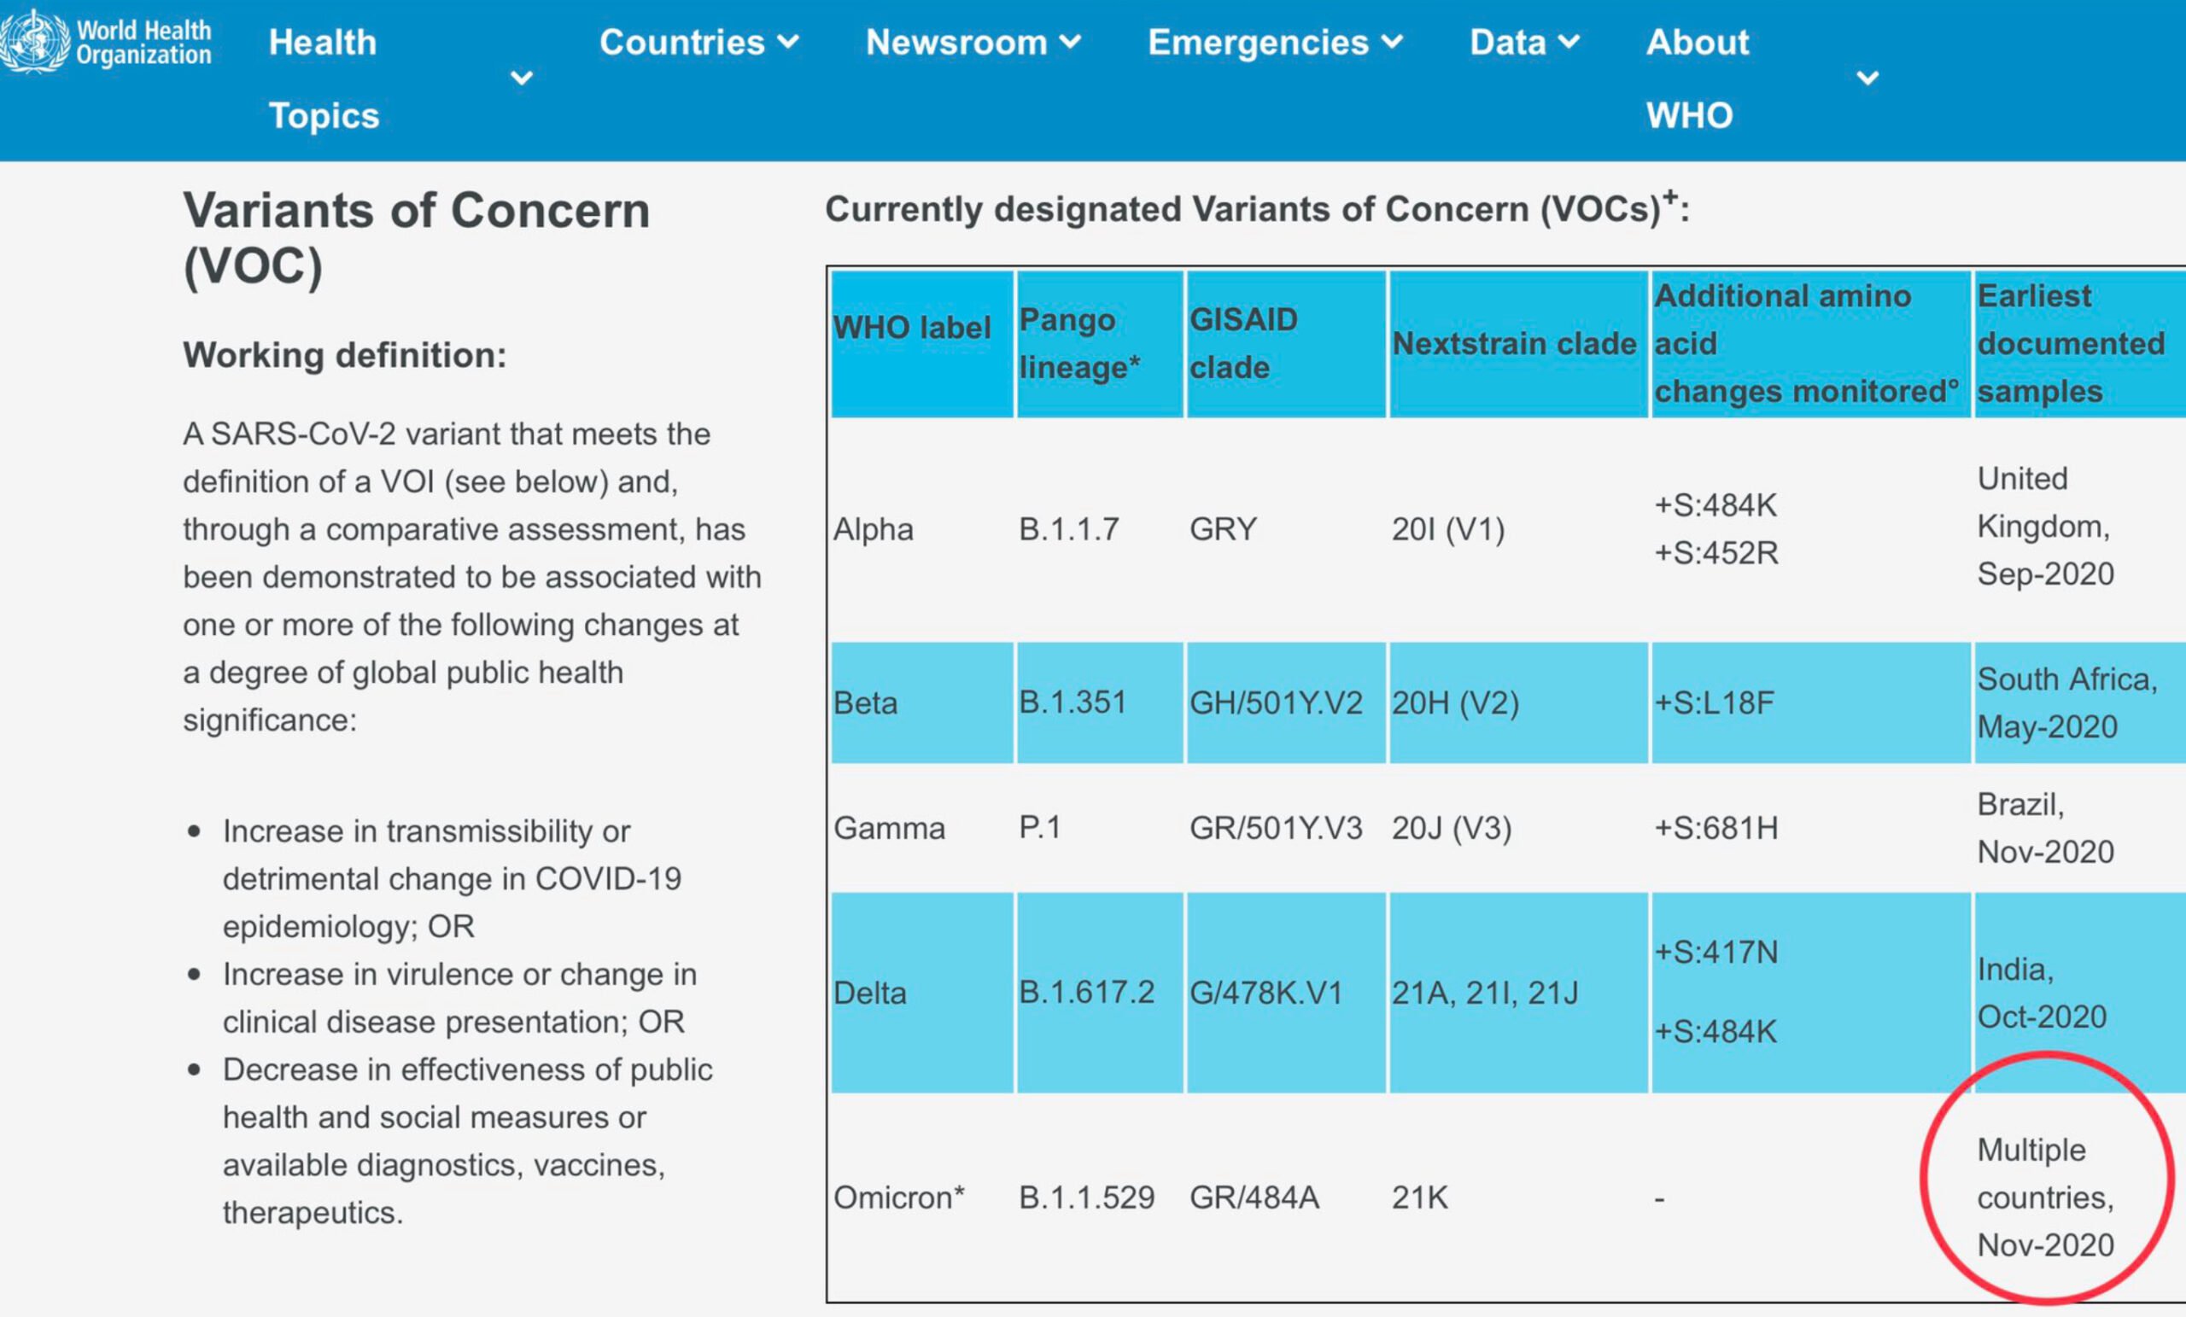2186x1317 pixels.
Task: Click the Omicron* label in table
Action: [x=897, y=1198]
